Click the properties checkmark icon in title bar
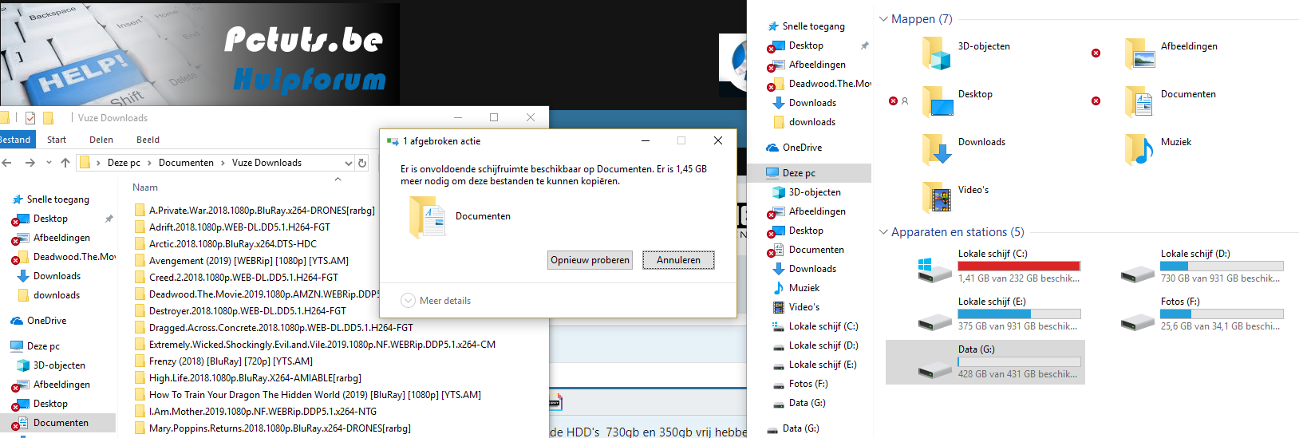This screenshot has height=438, width=1303. (30, 118)
